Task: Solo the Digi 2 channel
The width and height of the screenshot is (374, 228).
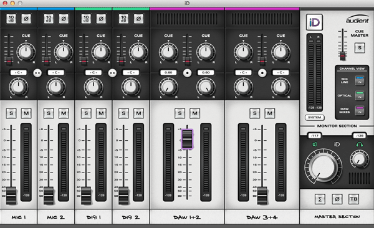Action: (123, 113)
